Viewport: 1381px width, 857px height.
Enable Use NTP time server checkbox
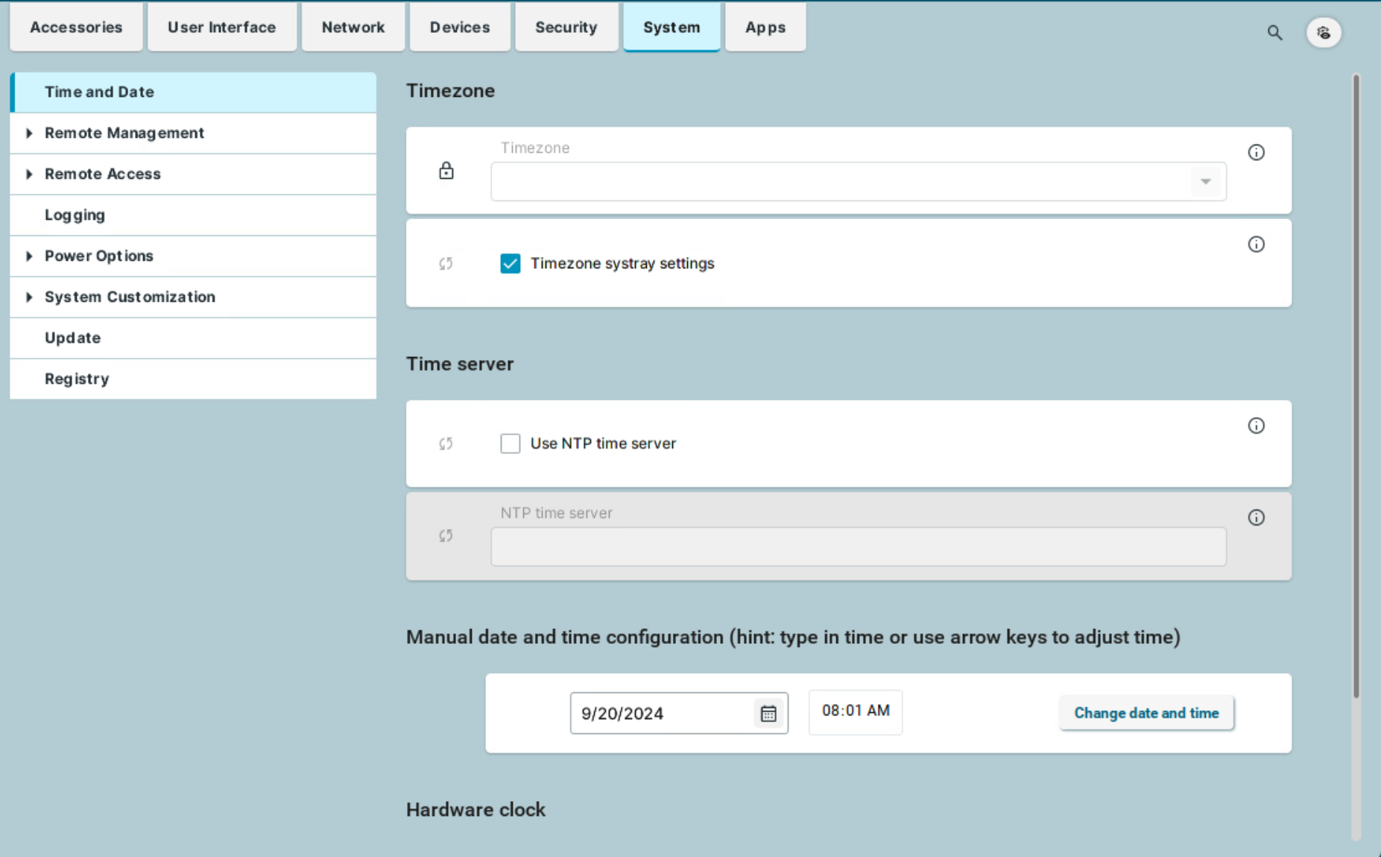[x=511, y=444]
